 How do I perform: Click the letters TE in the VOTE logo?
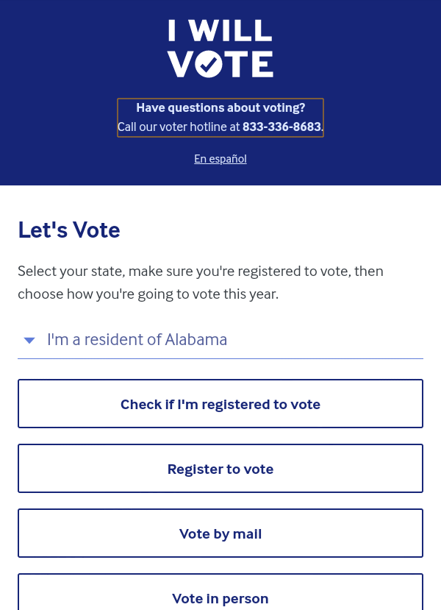click(x=248, y=64)
